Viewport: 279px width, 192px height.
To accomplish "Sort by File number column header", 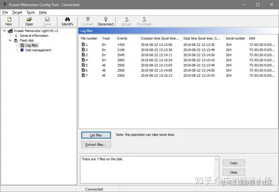I will click(90, 39).
